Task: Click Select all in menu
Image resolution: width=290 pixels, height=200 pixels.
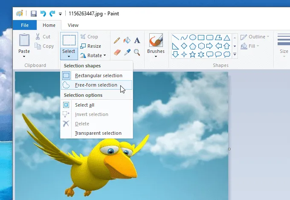Action: click(x=84, y=105)
